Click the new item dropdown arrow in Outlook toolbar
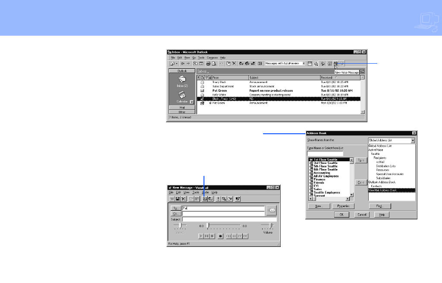Viewport: 442px width, 283px height. tap(176, 64)
